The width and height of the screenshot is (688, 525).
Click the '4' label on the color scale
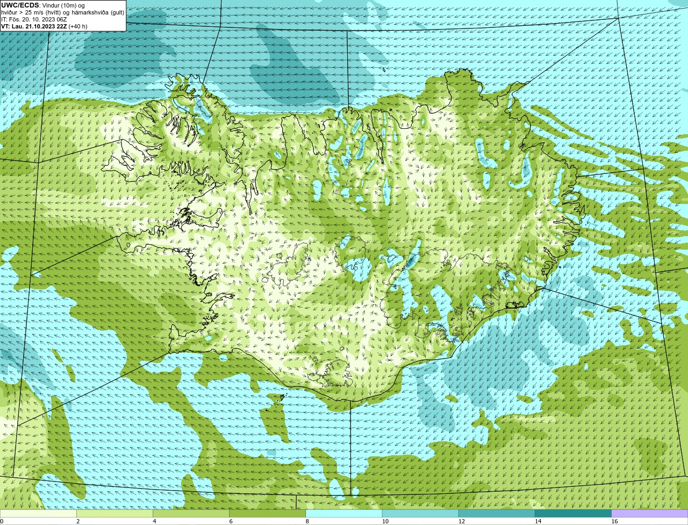click(154, 521)
